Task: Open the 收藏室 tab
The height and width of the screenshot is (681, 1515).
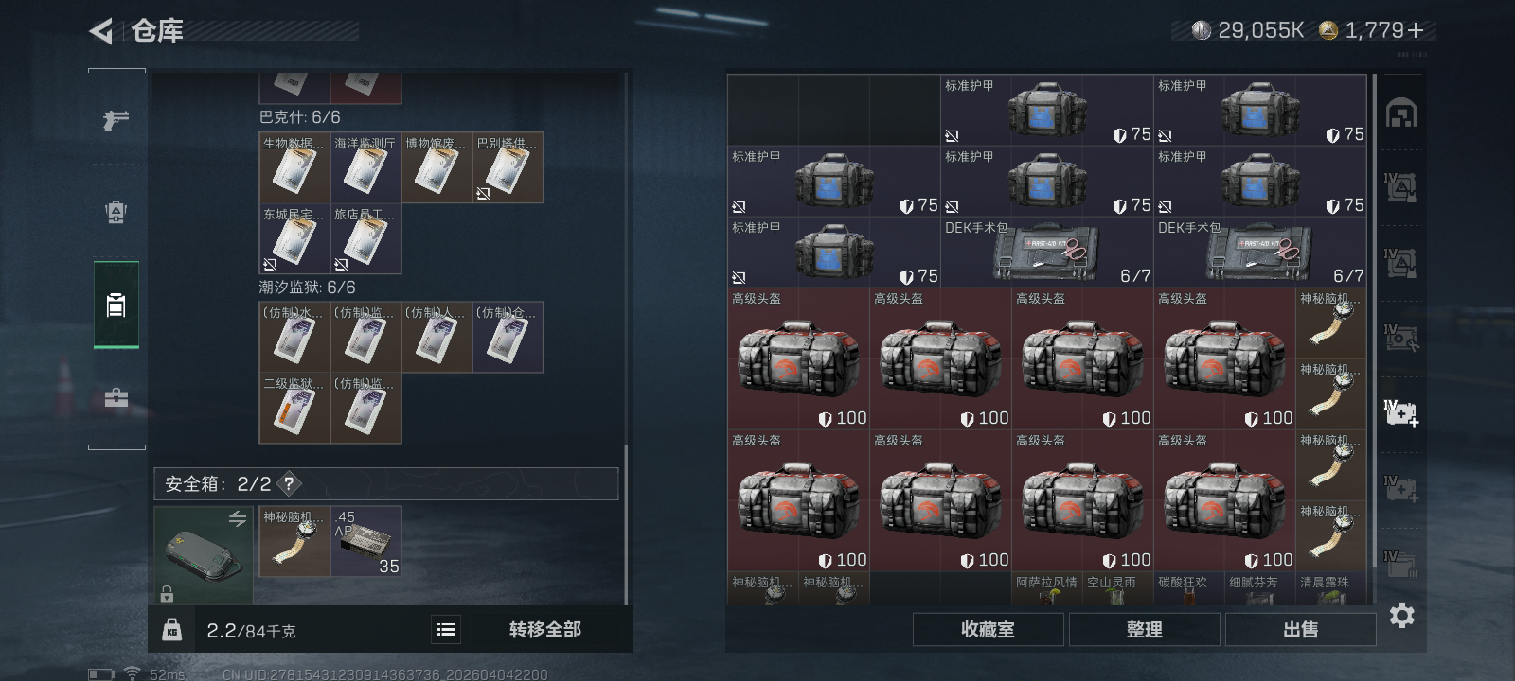Action: (988, 629)
